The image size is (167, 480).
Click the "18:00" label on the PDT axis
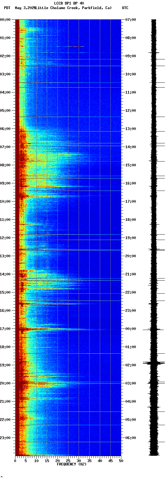click(x=5, y=347)
